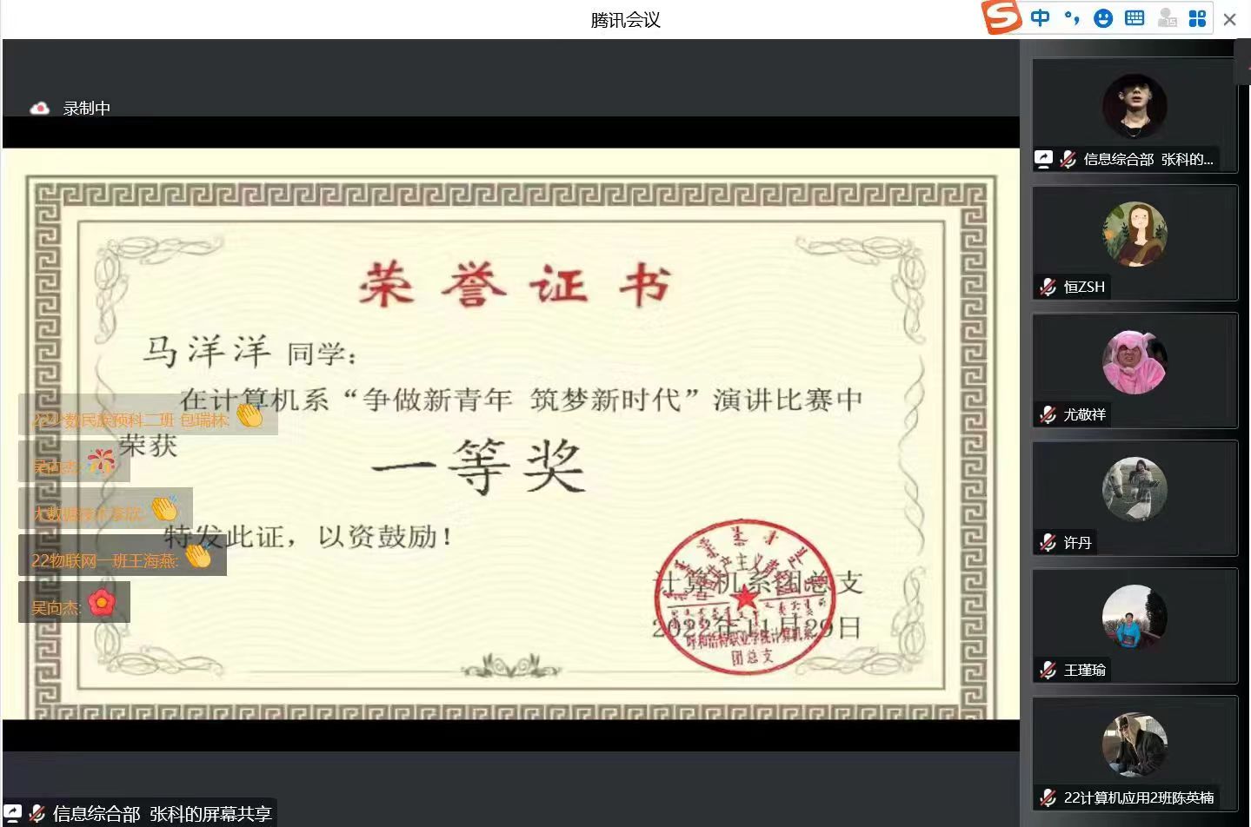Screen dimensions: 1251x827
Task: Click the 张科的屏幕共享 label at bottom
Action: 162,814
